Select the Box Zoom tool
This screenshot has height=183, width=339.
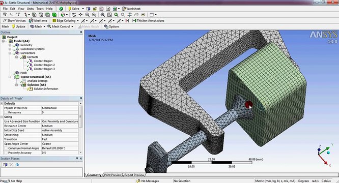pos(94,15)
